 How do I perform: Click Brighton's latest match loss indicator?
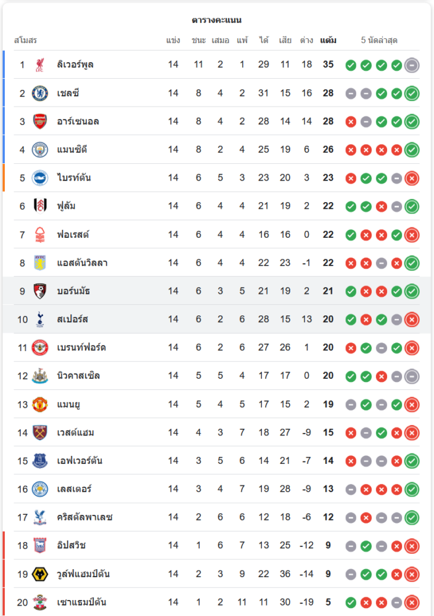point(412,178)
